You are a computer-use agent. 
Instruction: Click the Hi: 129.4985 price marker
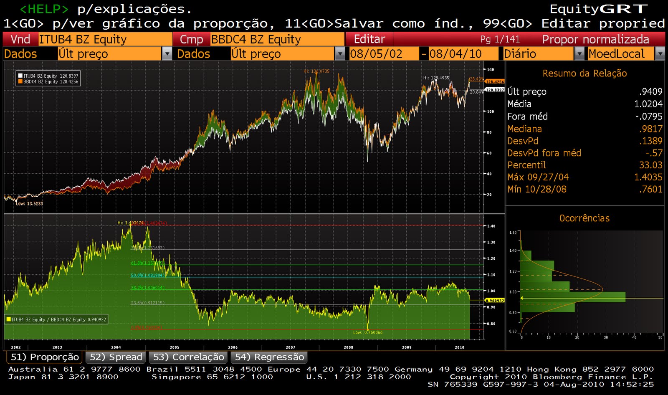tap(436, 78)
